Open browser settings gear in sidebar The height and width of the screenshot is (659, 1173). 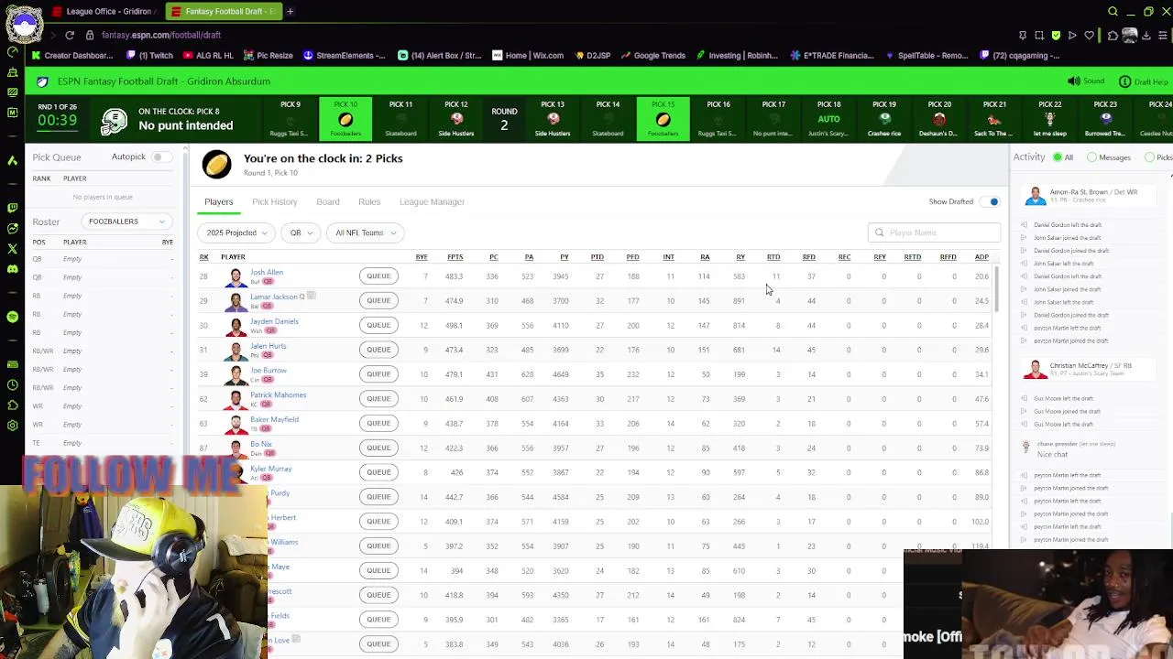point(12,426)
